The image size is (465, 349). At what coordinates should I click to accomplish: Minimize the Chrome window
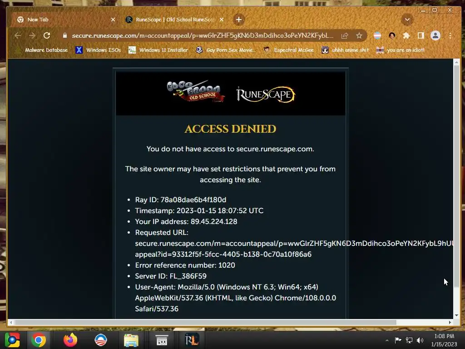(x=423, y=10)
